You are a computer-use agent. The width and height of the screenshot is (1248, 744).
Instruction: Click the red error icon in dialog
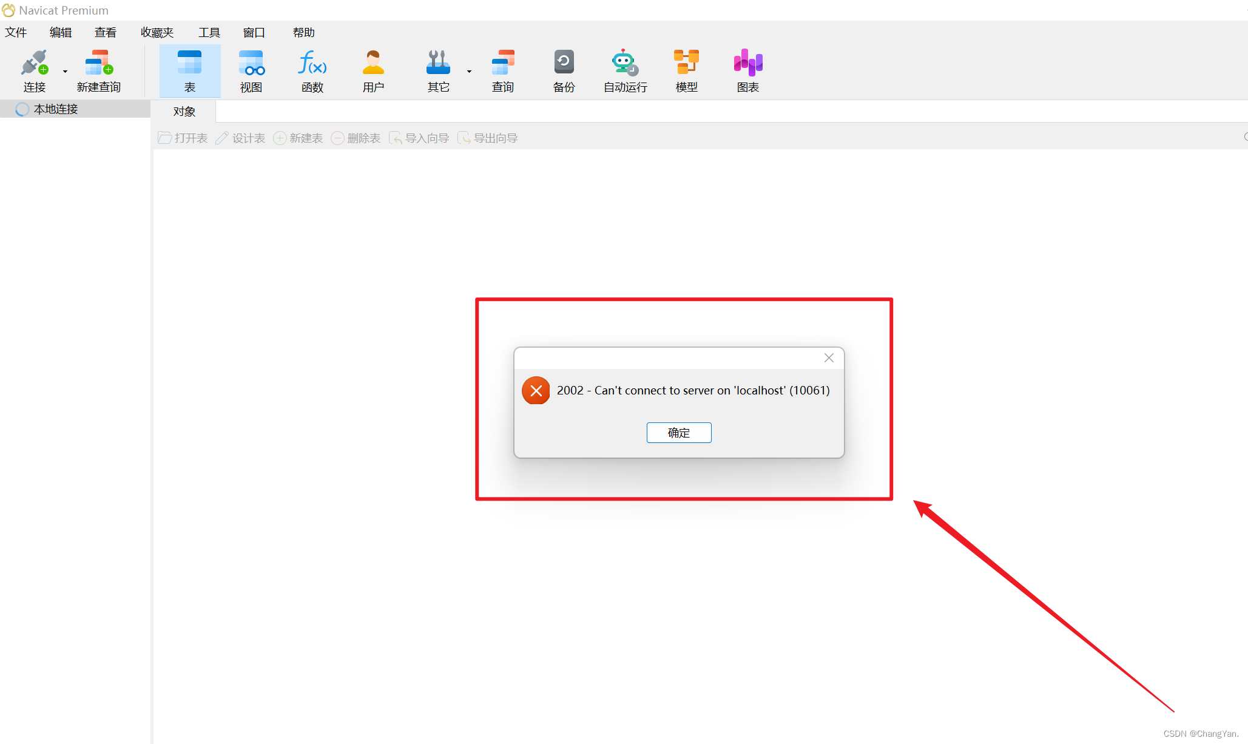tap(536, 391)
